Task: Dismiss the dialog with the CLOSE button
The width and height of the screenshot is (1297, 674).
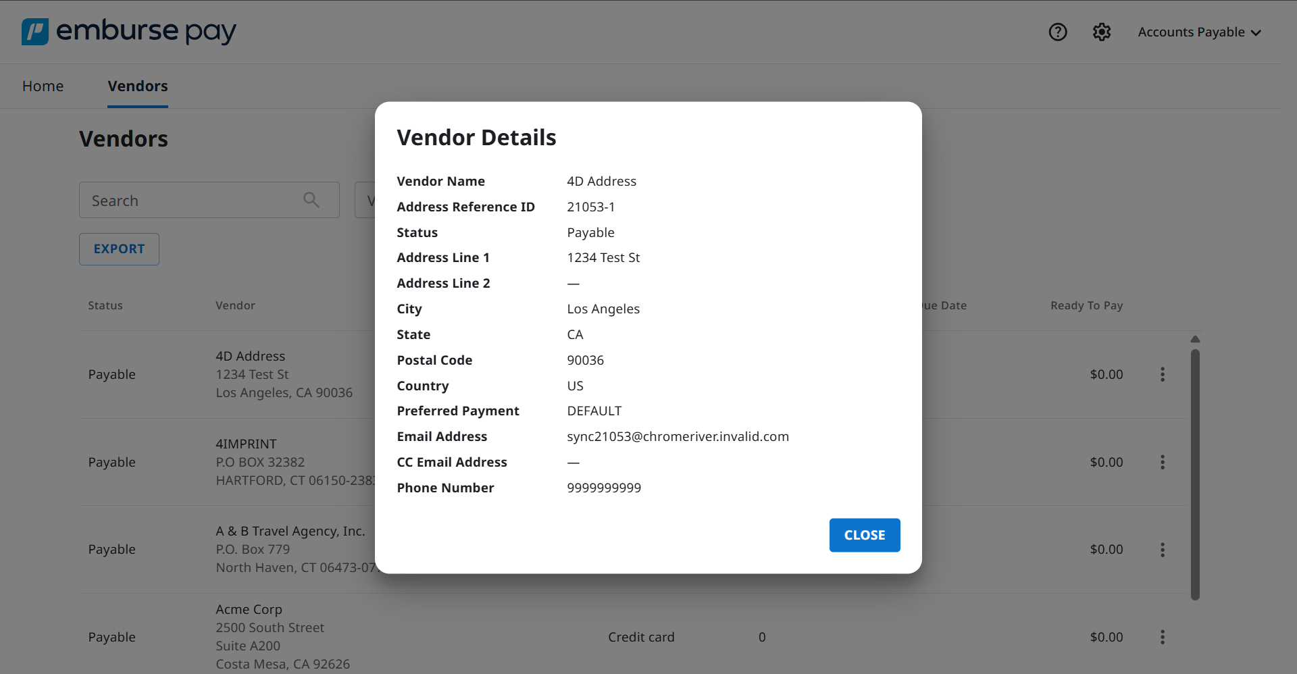Action: coord(865,535)
